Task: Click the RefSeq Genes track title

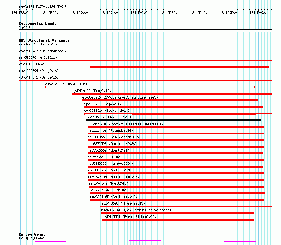Action: pos(32,234)
